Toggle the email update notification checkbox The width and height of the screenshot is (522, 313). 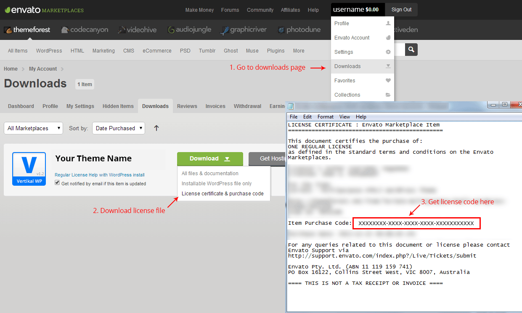pos(57,183)
